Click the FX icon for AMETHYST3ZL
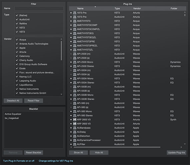190x165 pixels. point(75,50)
